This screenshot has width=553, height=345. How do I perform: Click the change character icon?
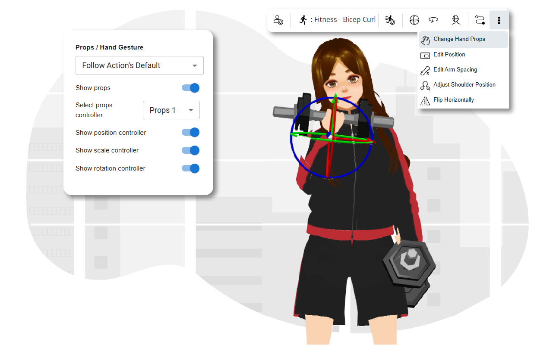pyautogui.click(x=278, y=20)
